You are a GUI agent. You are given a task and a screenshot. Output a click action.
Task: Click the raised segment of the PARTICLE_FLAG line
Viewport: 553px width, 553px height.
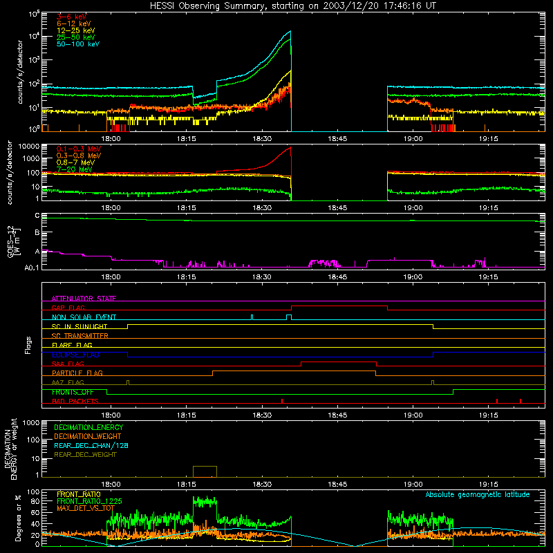(x=294, y=371)
